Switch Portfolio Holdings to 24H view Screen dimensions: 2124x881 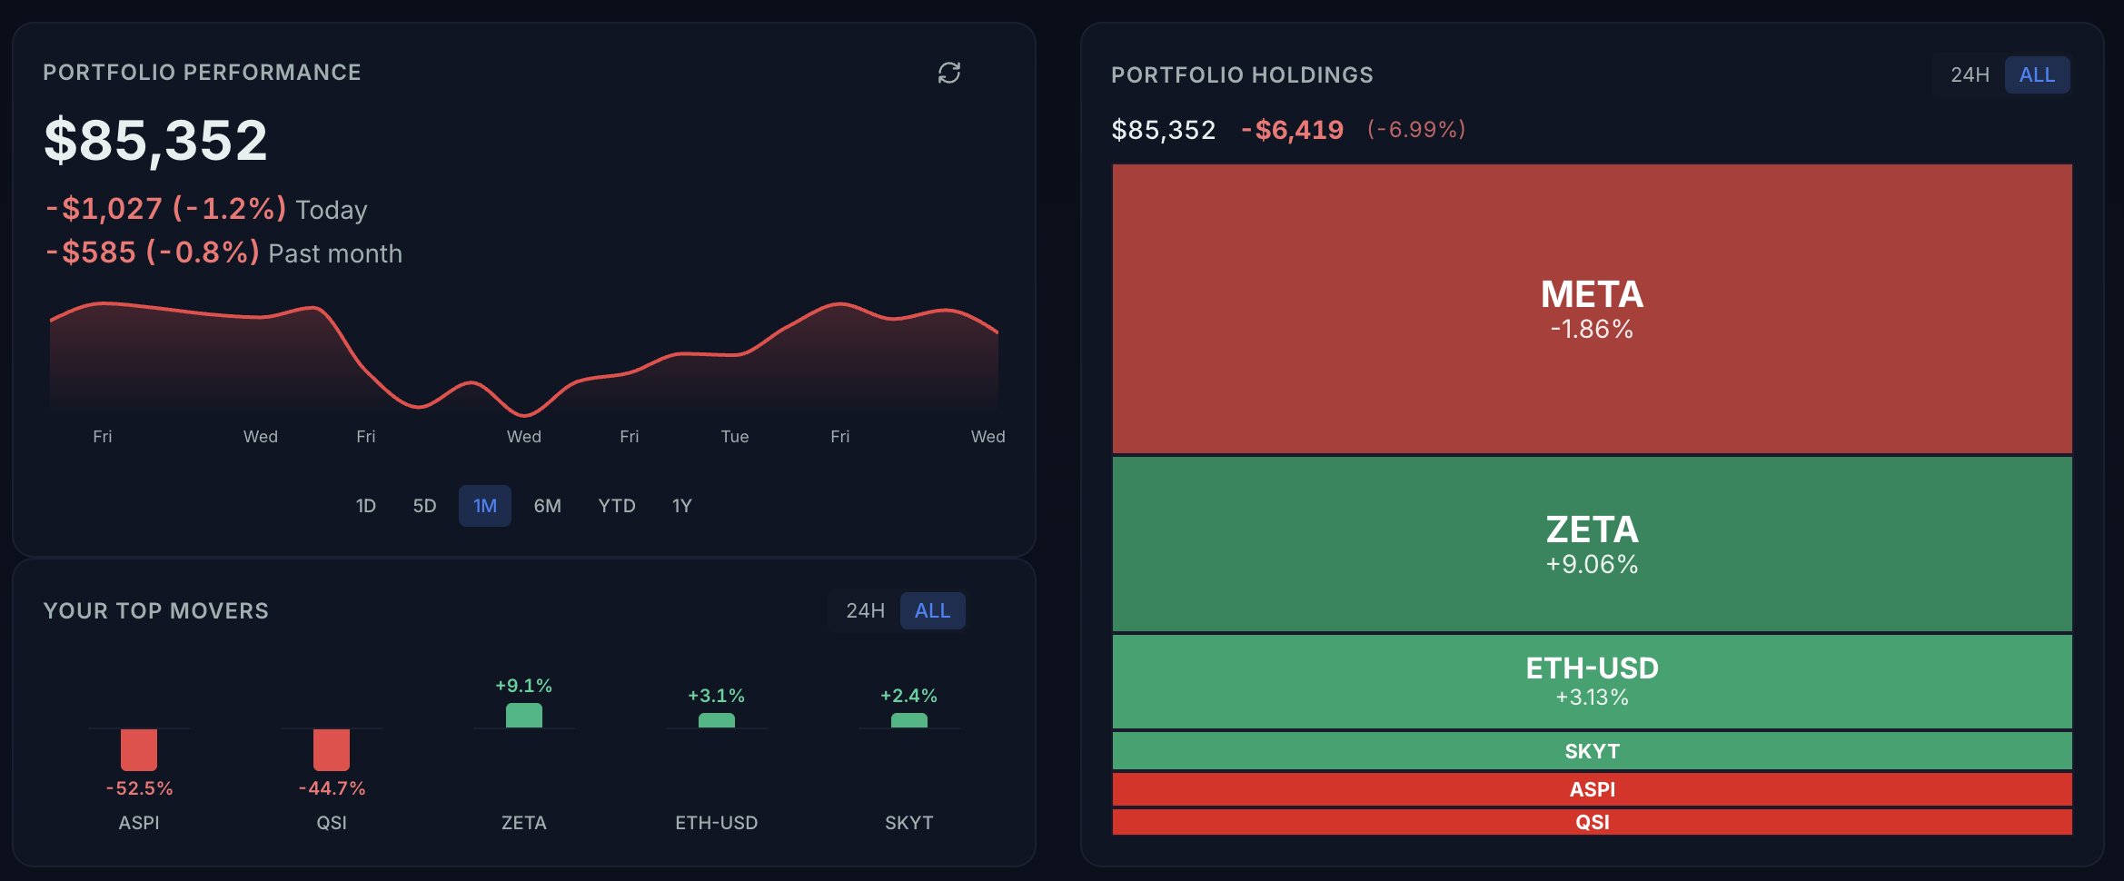point(1969,74)
